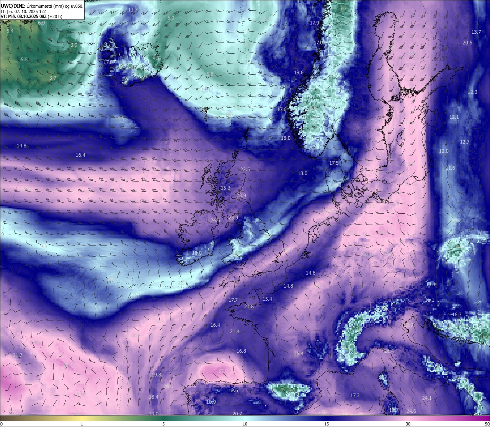490x427 pixels.
Task: Click the 14.6 value label
Action: (x=310, y=273)
